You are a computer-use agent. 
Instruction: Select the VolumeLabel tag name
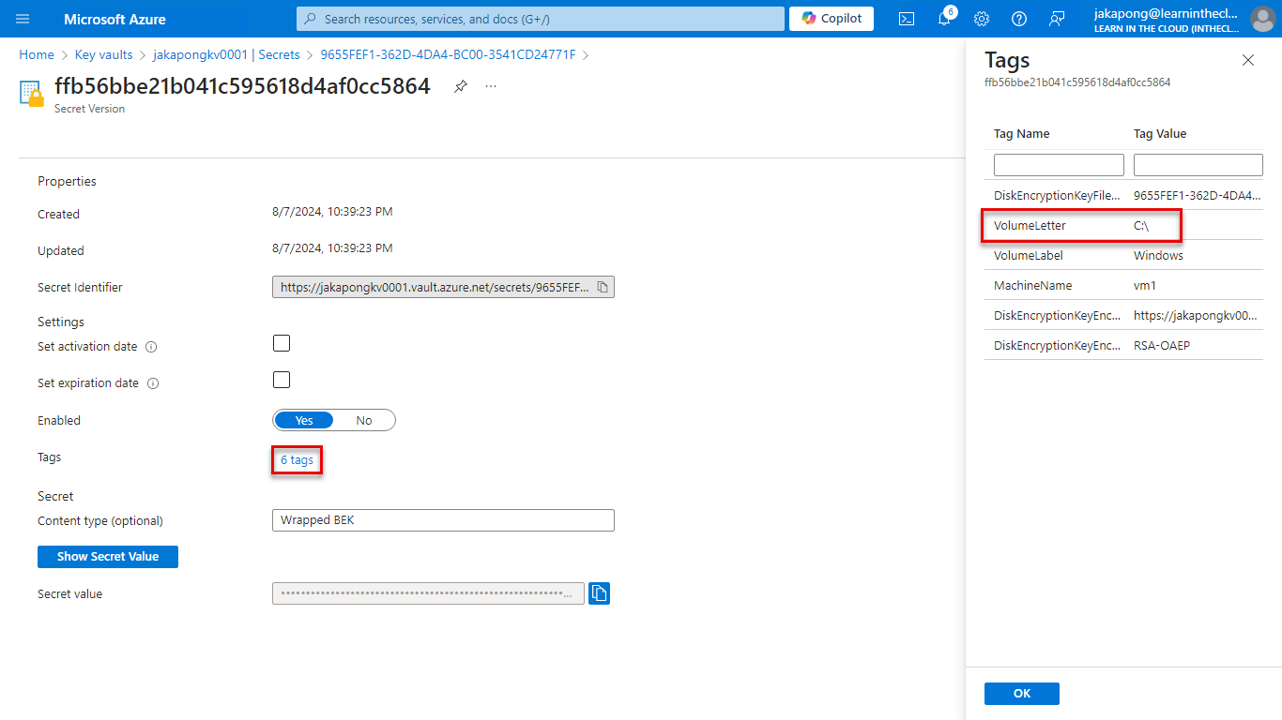click(x=1028, y=256)
